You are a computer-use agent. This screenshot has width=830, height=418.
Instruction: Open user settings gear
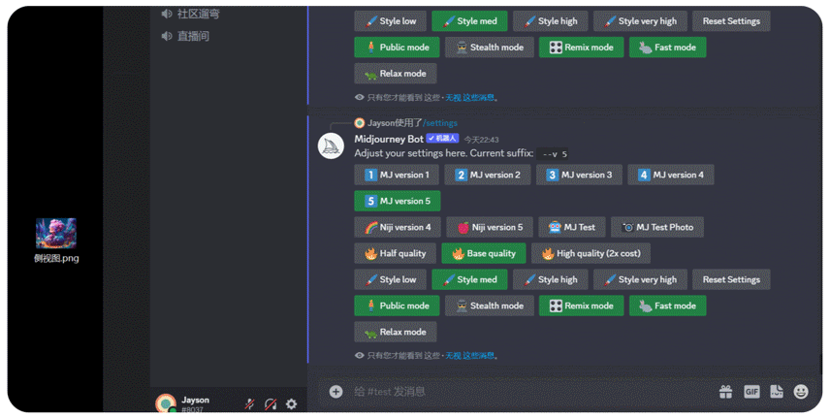[x=291, y=404]
